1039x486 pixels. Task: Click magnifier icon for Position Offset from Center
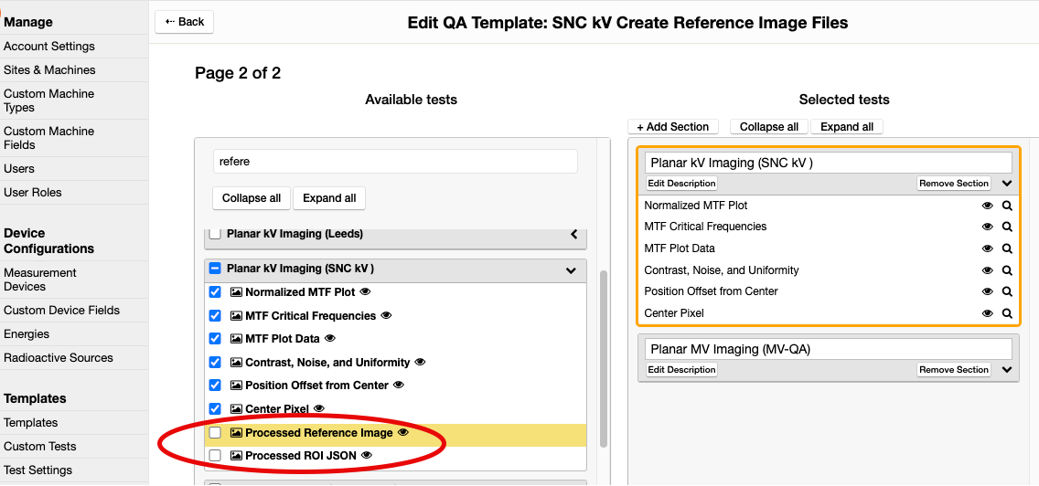pos(1007,291)
